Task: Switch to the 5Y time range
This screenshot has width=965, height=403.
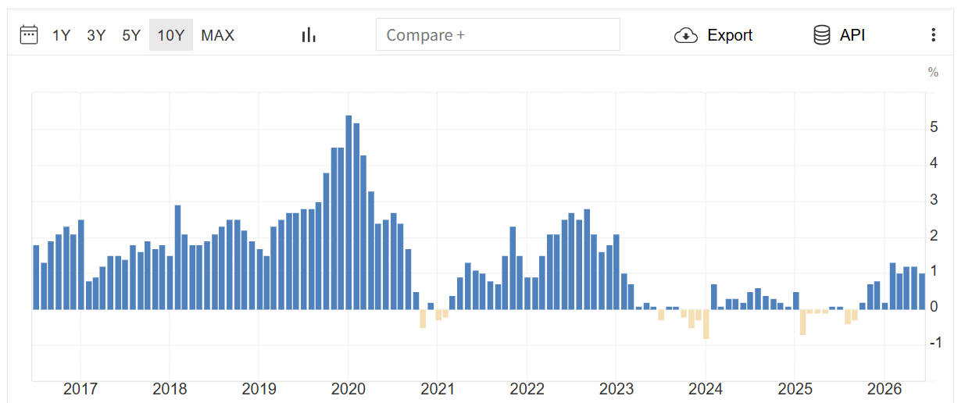Action: (x=131, y=35)
